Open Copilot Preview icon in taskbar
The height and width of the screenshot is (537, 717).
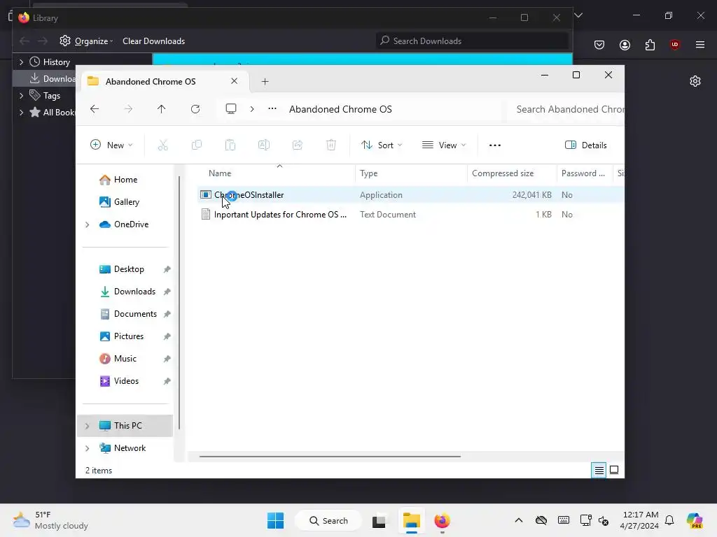pyautogui.click(x=695, y=520)
